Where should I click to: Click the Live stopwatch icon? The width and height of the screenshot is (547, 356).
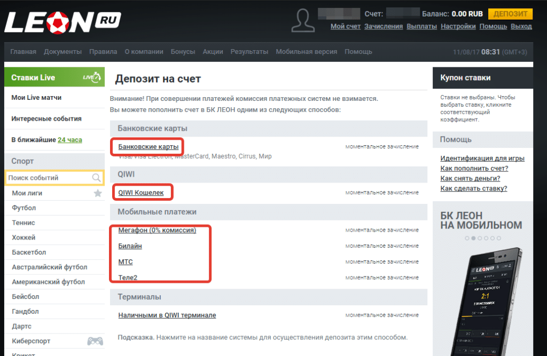coord(92,77)
